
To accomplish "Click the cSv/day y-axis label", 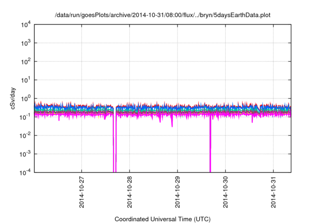I will point(13,98).
